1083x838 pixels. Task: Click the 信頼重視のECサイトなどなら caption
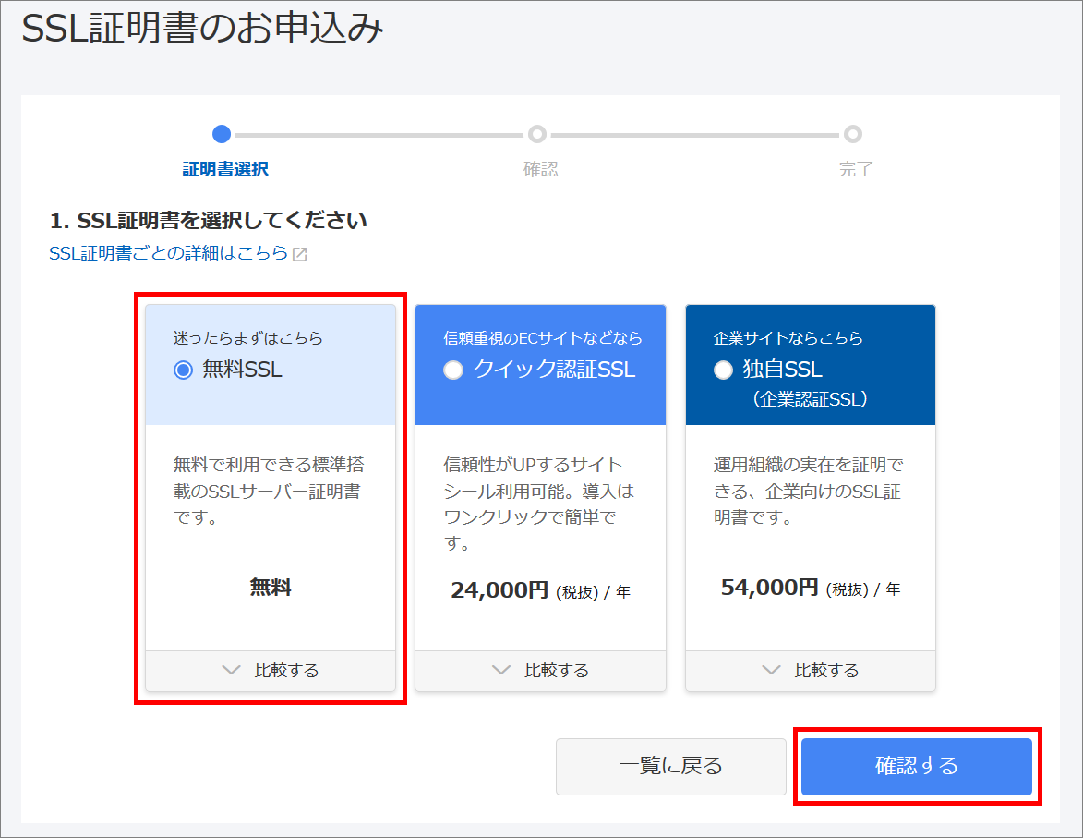(543, 338)
